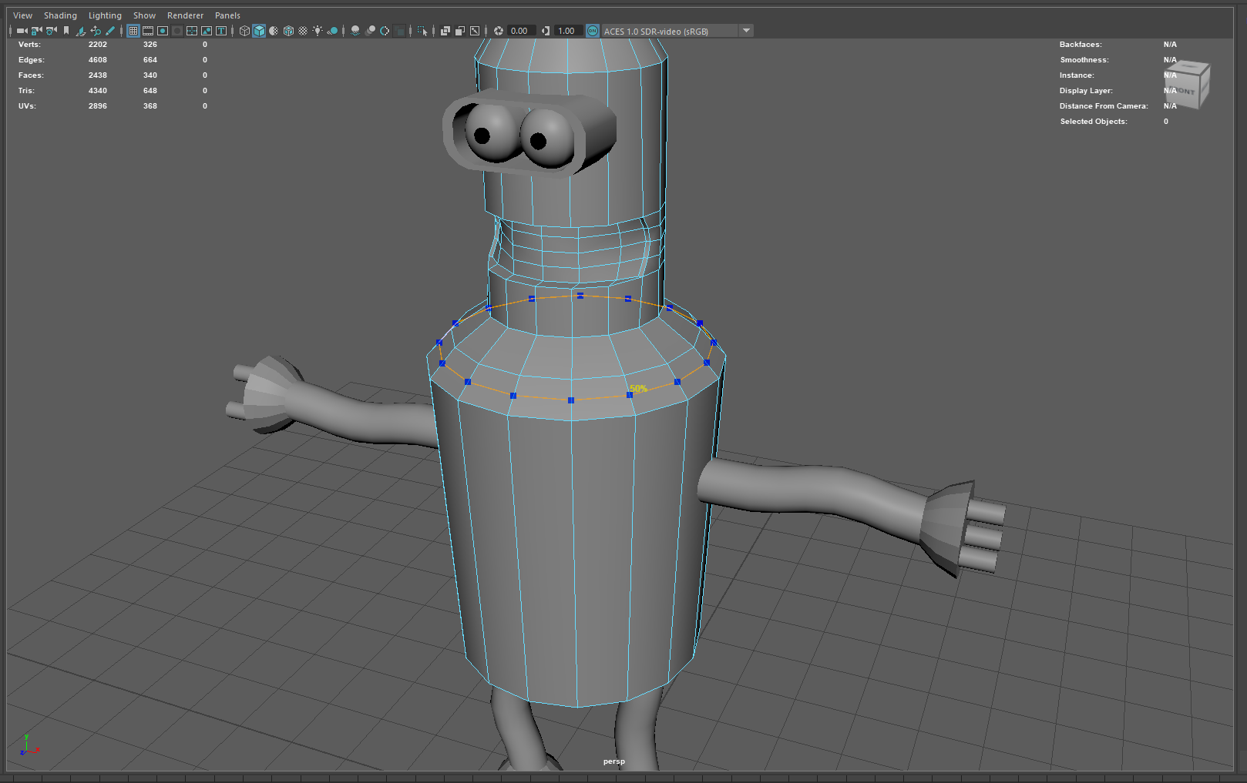Toggle the Depth of Field icon

(x=399, y=31)
